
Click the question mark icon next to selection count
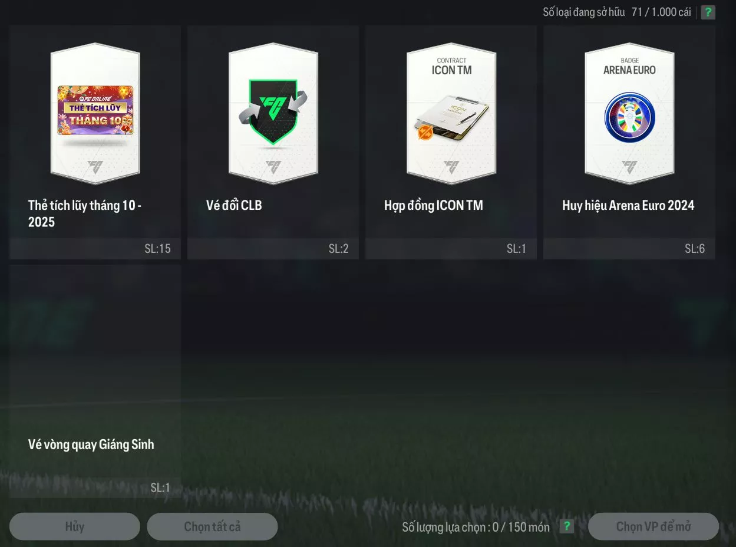tap(566, 526)
